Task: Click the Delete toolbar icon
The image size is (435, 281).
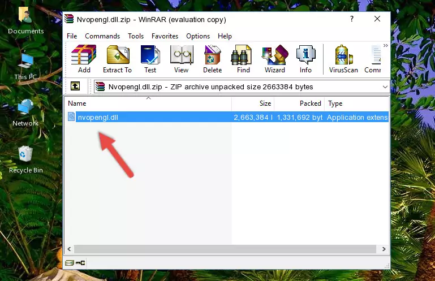Action: click(x=212, y=59)
